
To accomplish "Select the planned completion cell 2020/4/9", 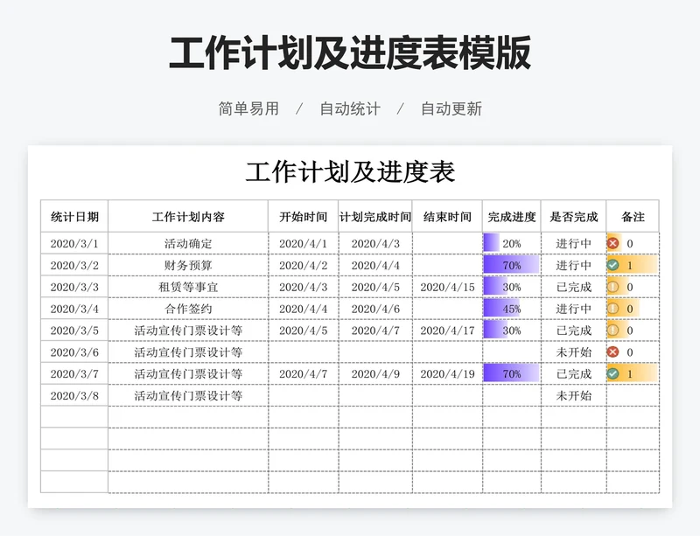I will click(375, 373).
